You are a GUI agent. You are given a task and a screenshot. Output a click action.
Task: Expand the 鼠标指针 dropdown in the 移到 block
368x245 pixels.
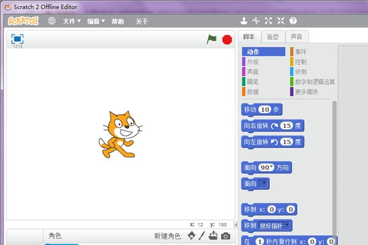288,226
